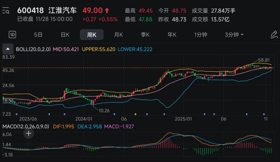Click the 昨收 value 48.73

pos(179,19)
